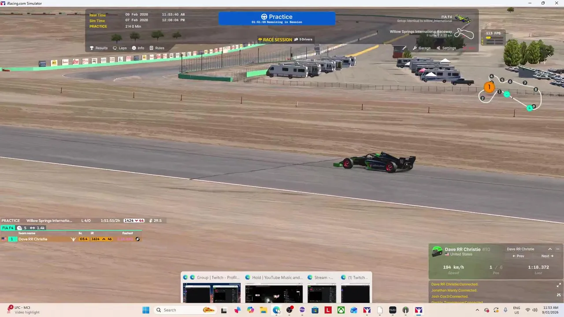
Task: Click the D3.4 license badge
Action: 83,239
